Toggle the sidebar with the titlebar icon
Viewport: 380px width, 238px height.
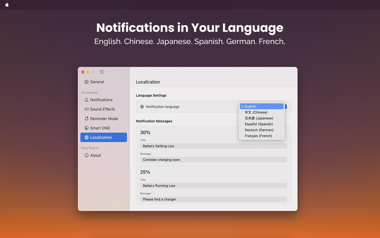[102, 72]
